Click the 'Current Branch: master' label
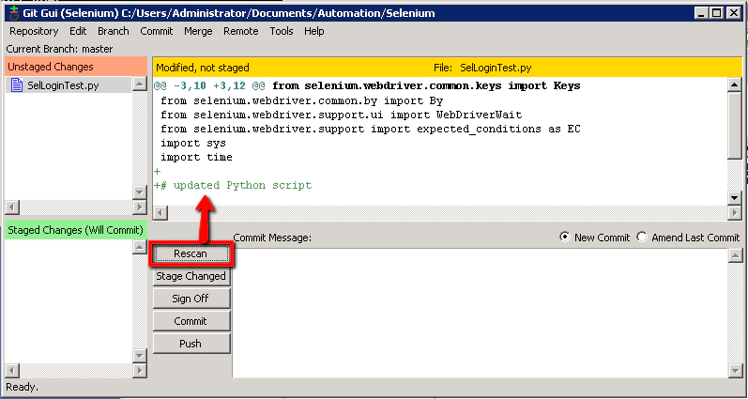This screenshot has height=399, width=748. click(x=60, y=49)
